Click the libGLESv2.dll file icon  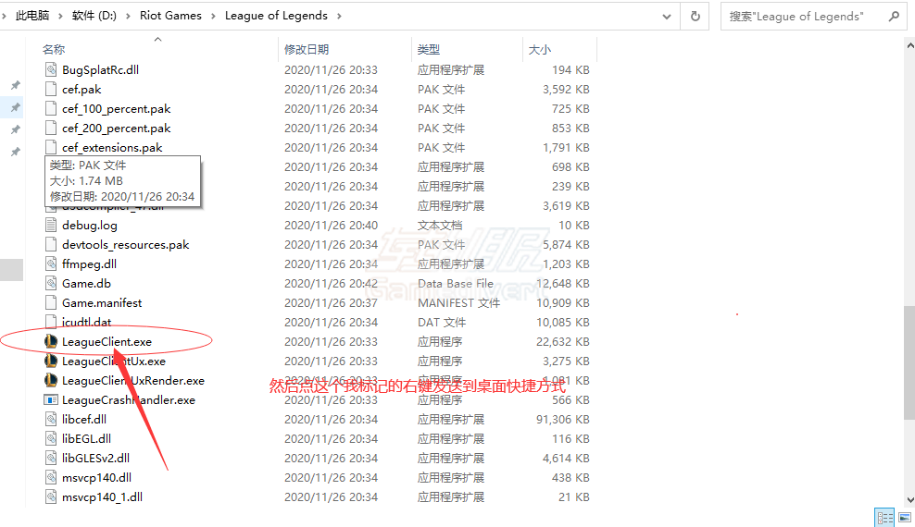(51, 459)
